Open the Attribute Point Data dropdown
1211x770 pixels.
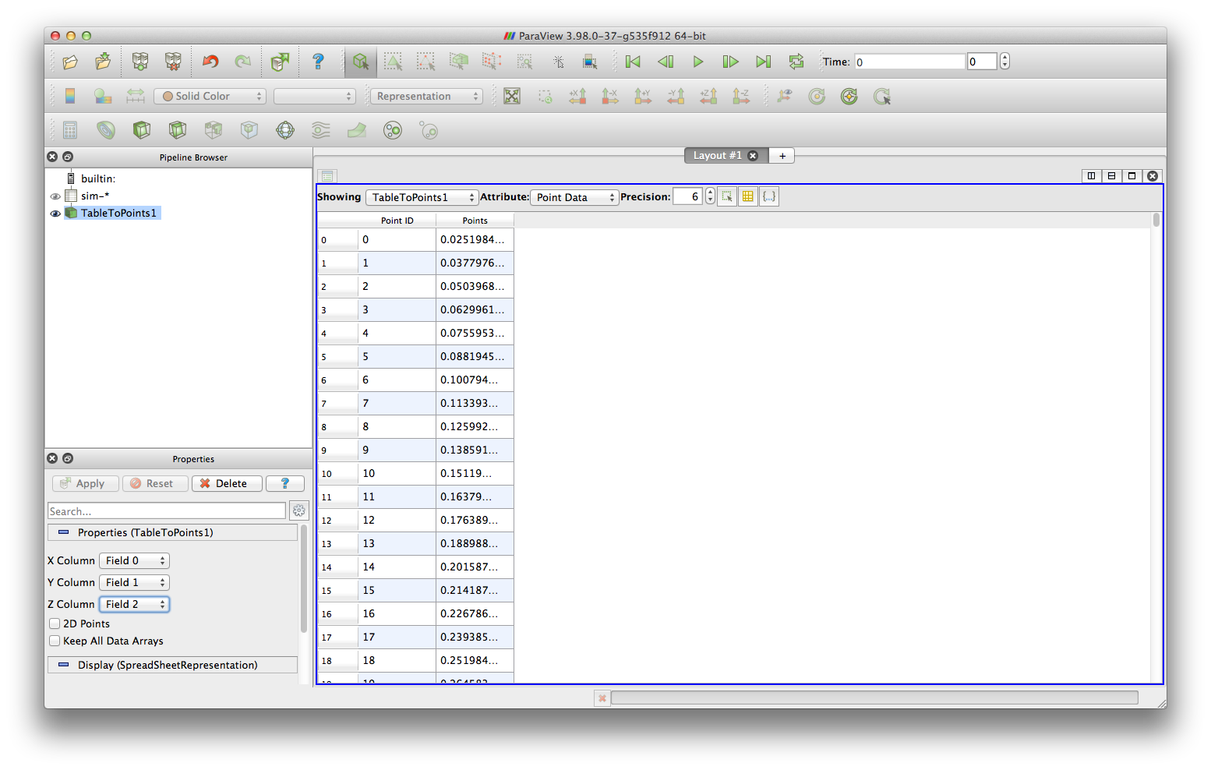[x=574, y=198]
